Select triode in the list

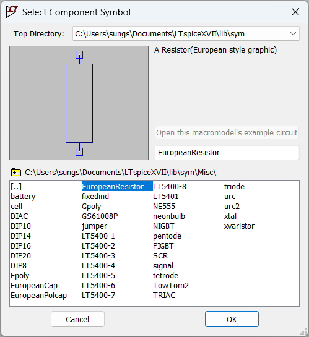coord(234,187)
